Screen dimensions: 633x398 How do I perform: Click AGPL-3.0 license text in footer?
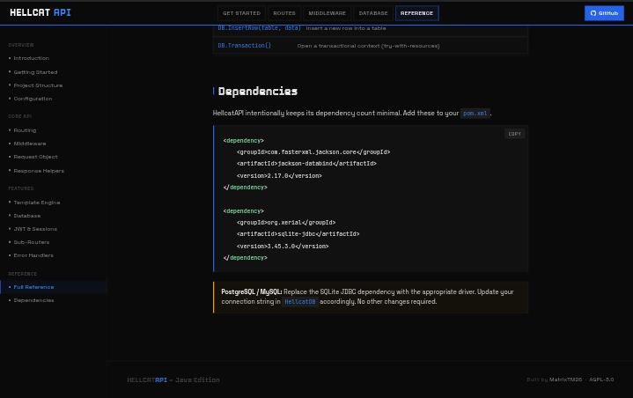601,380
